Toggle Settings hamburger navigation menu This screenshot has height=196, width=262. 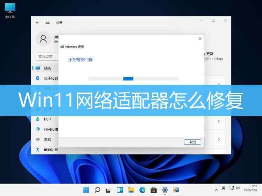pyautogui.click(x=48, y=23)
